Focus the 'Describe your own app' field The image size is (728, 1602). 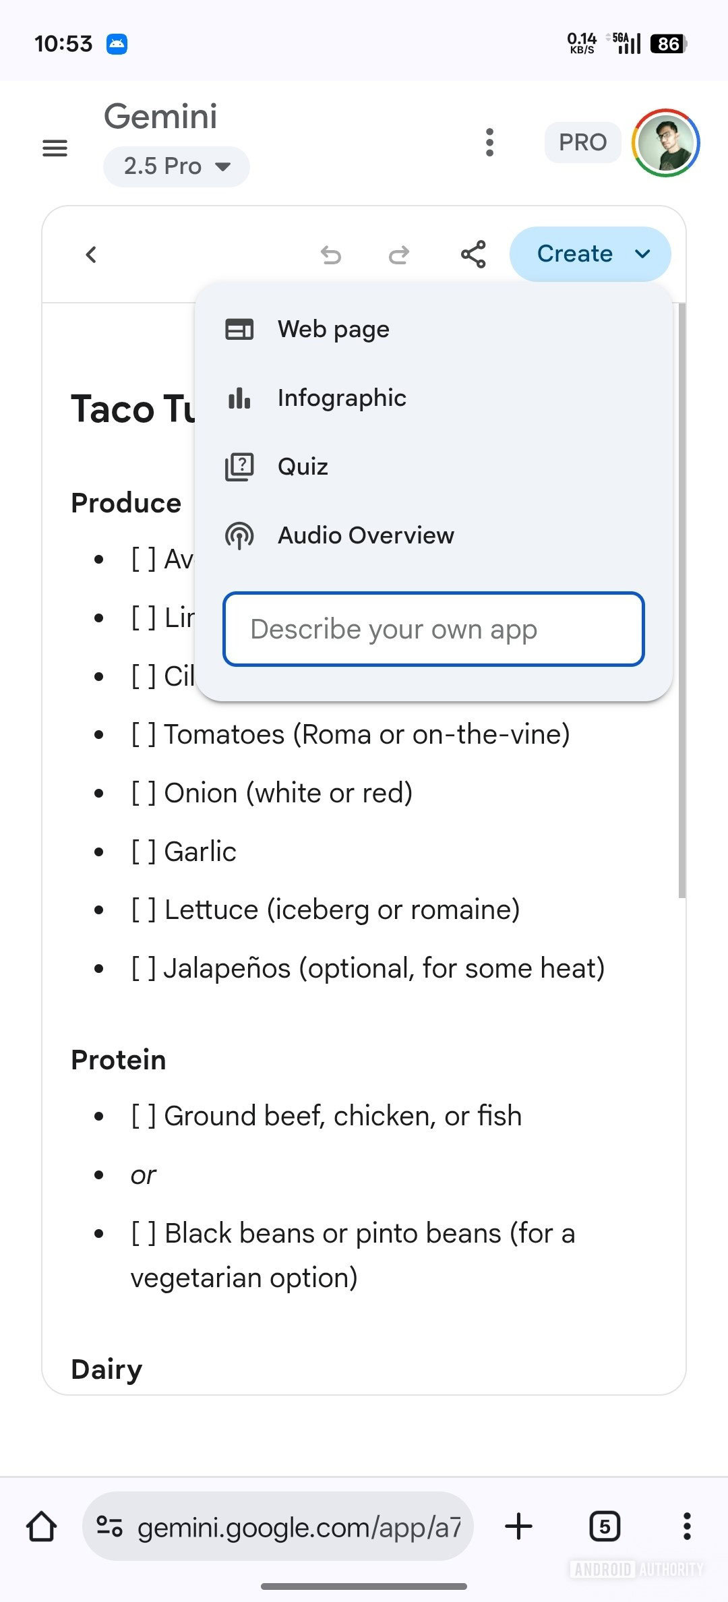point(433,629)
